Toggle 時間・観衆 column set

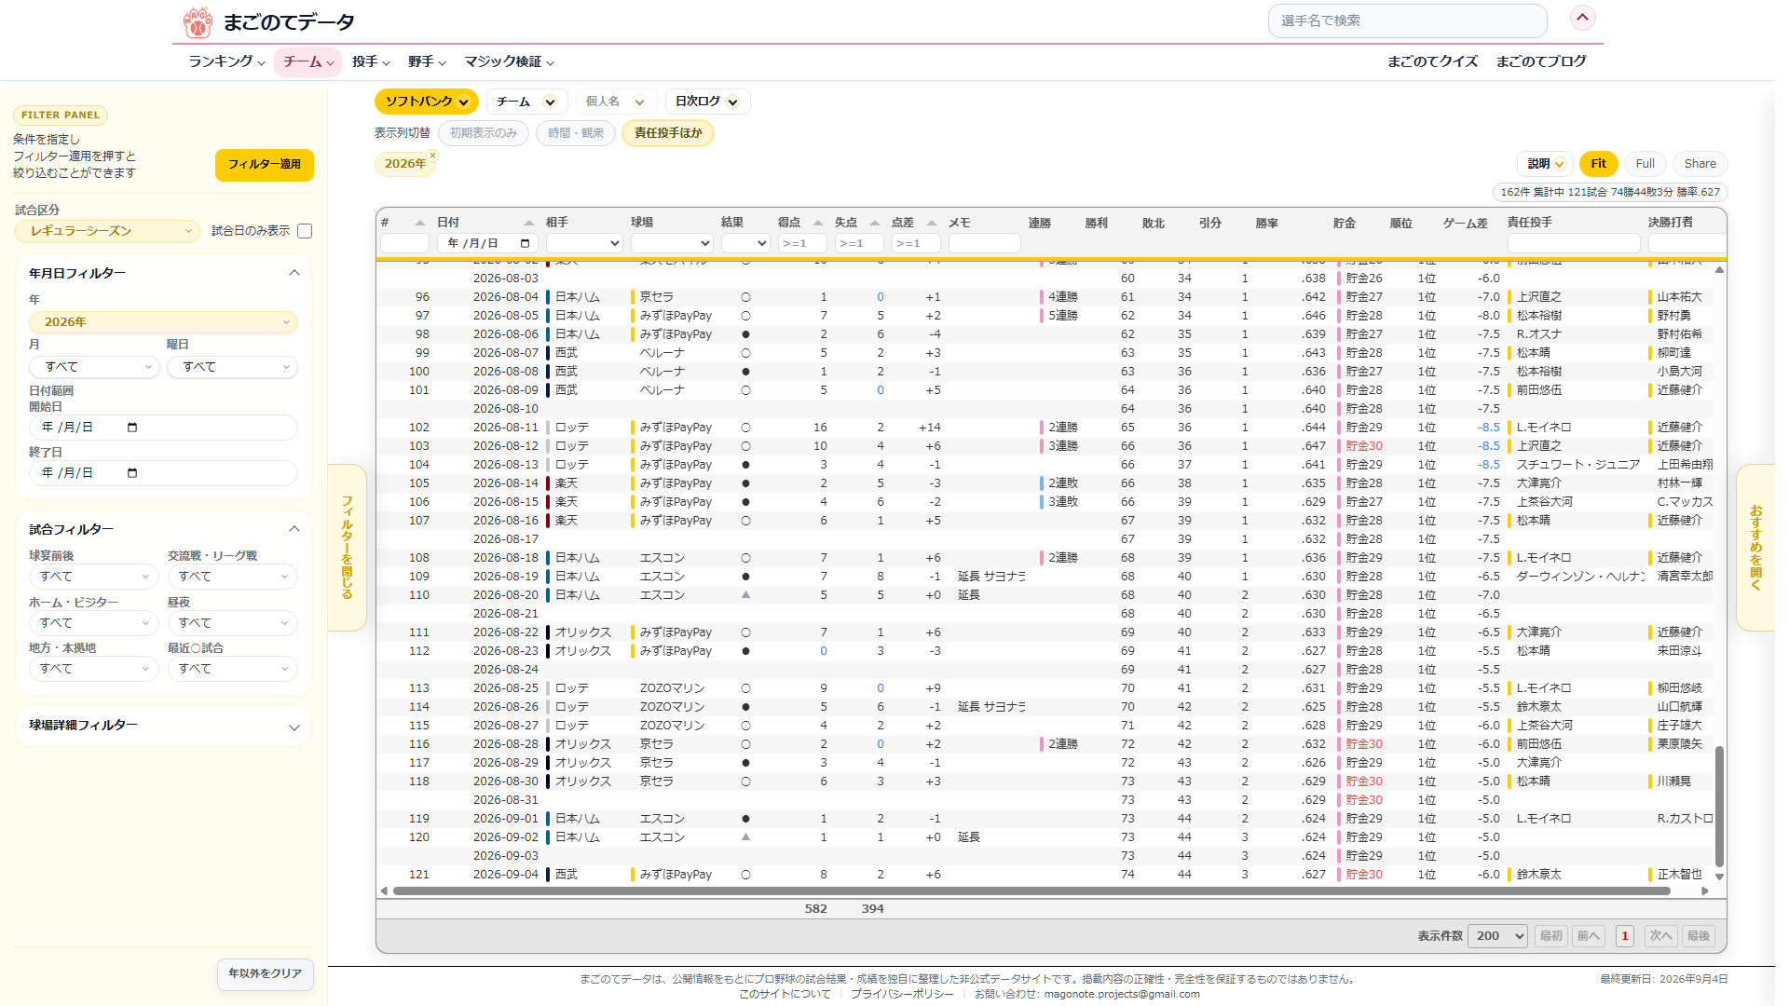(x=576, y=133)
